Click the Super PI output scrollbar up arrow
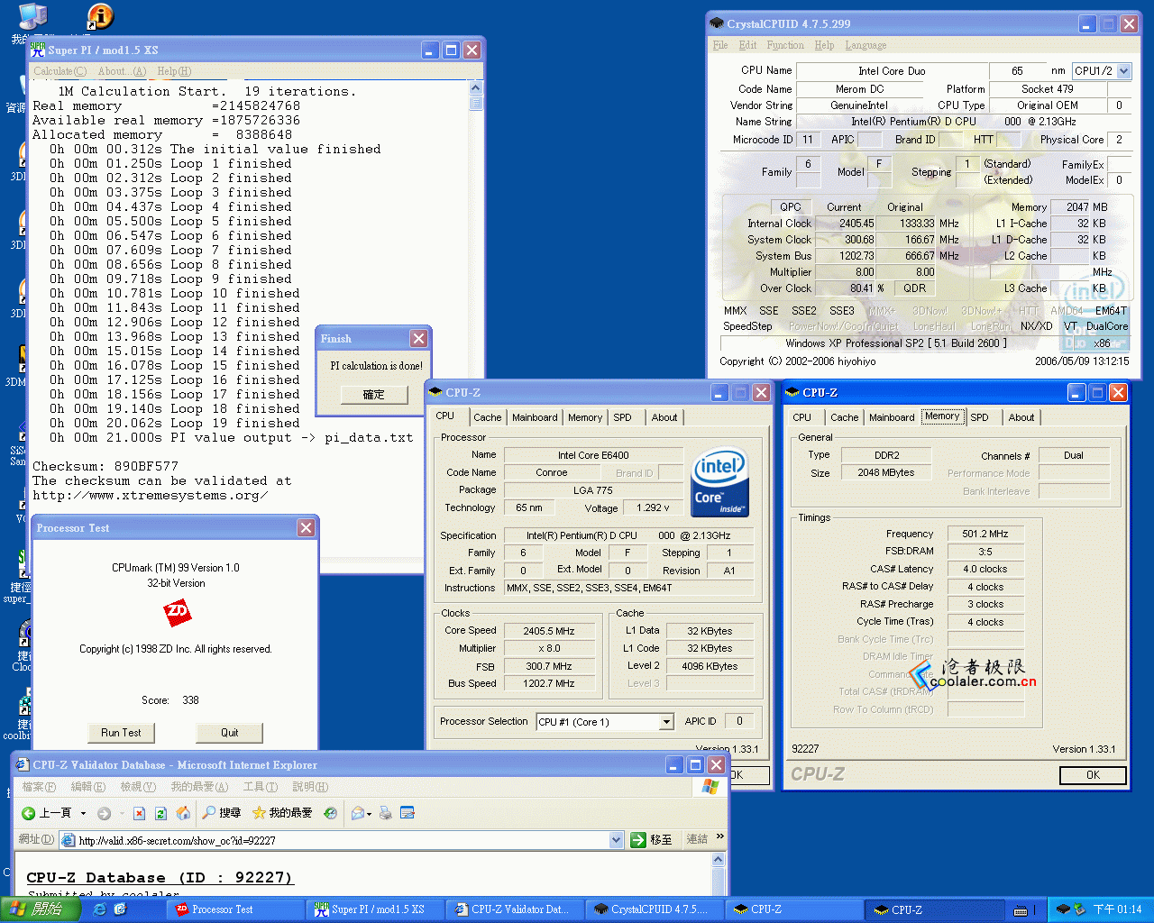 (x=476, y=88)
